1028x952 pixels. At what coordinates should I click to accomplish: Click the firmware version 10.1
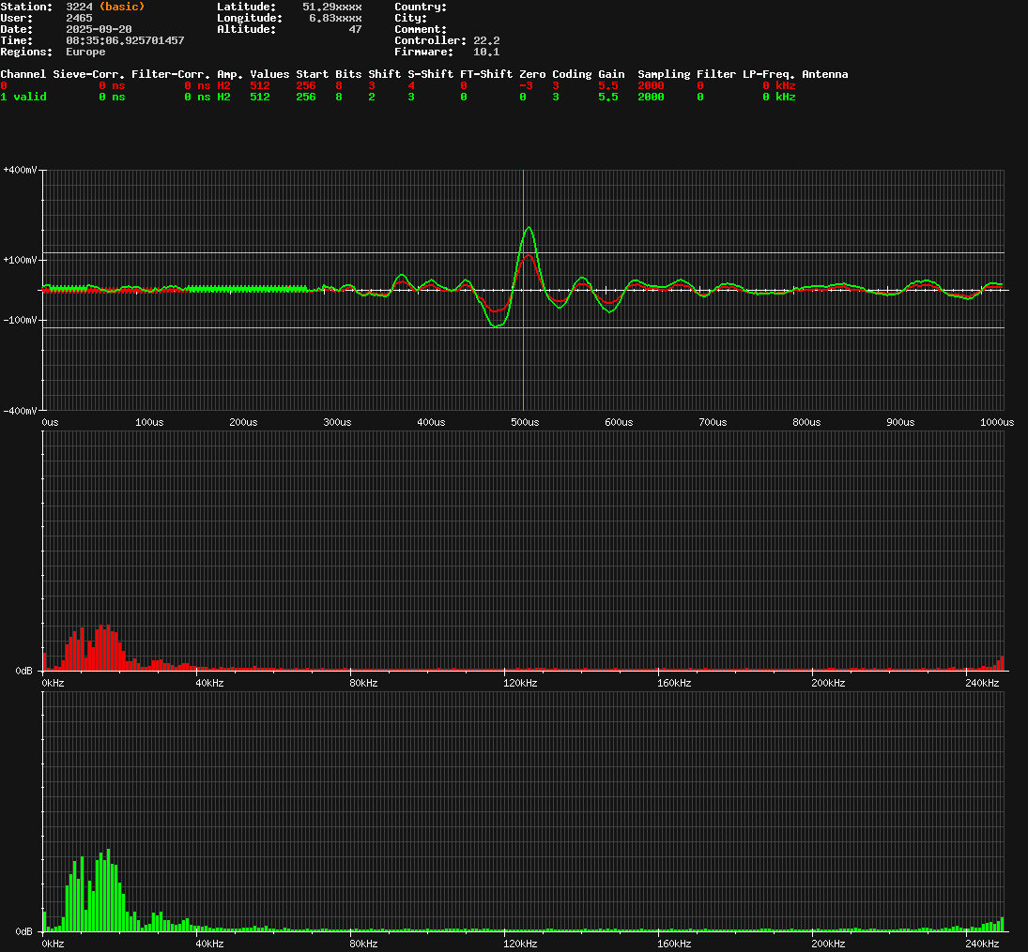coord(486,52)
